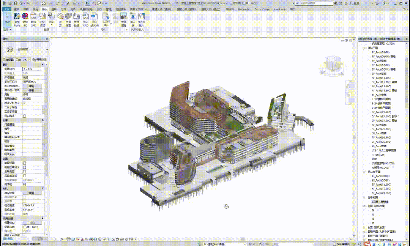Open the 1F_Arch(0.000) floor plan view
This screenshot has height=246, width=410.
pyautogui.click(x=381, y=52)
